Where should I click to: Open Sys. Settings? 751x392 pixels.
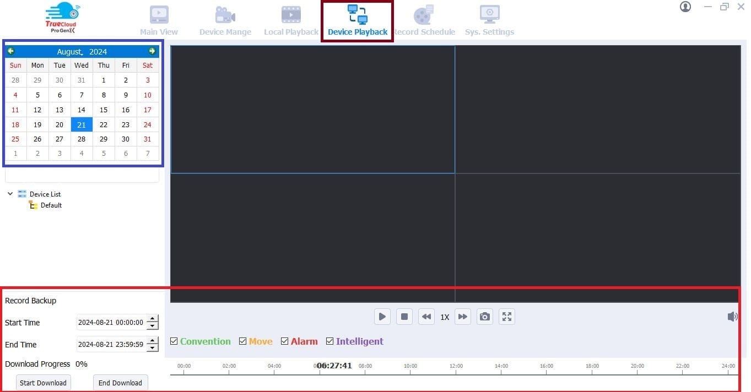[489, 19]
